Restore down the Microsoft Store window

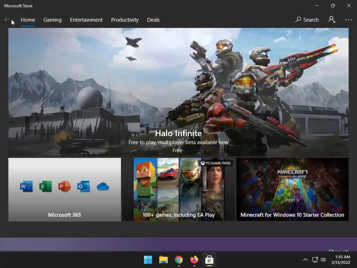333,6
